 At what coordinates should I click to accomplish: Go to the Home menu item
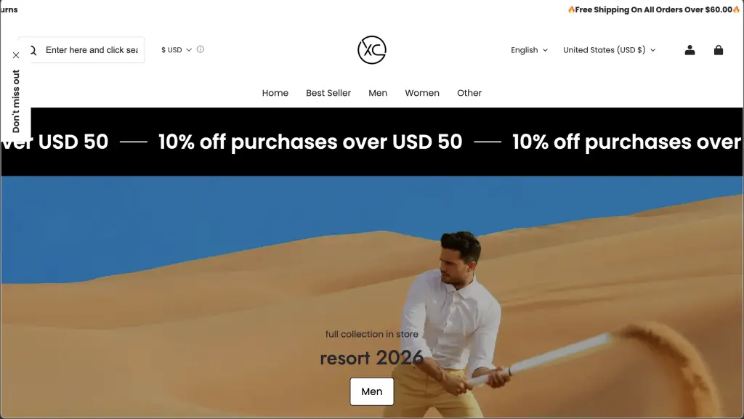click(x=275, y=93)
